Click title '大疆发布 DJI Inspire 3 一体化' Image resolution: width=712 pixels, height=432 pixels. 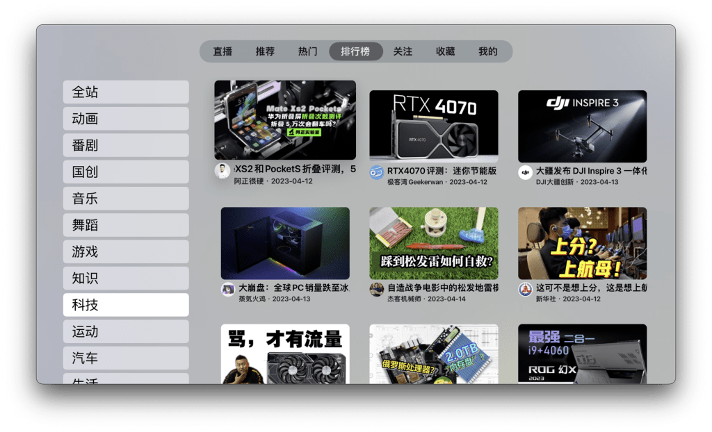591,171
